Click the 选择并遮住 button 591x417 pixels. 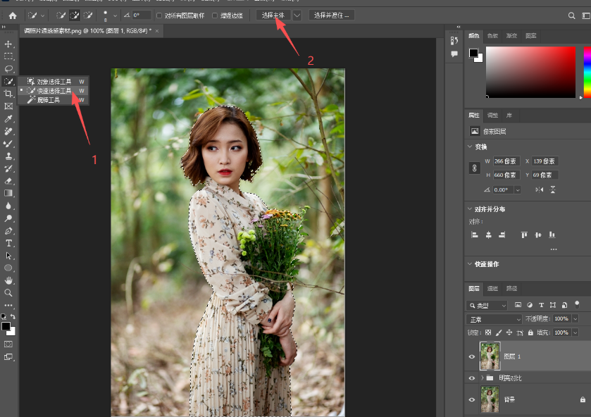(x=331, y=15)
